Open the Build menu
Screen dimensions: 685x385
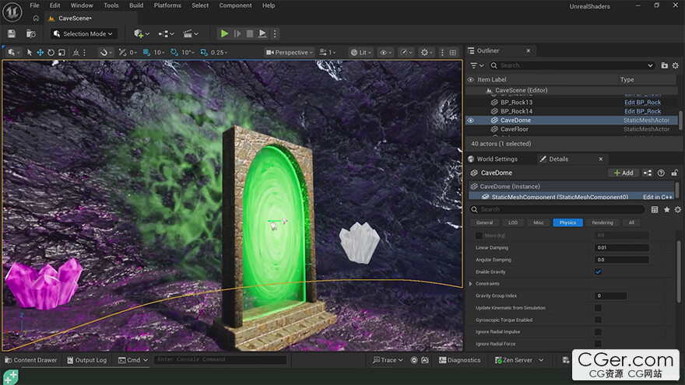pos(136,5)
